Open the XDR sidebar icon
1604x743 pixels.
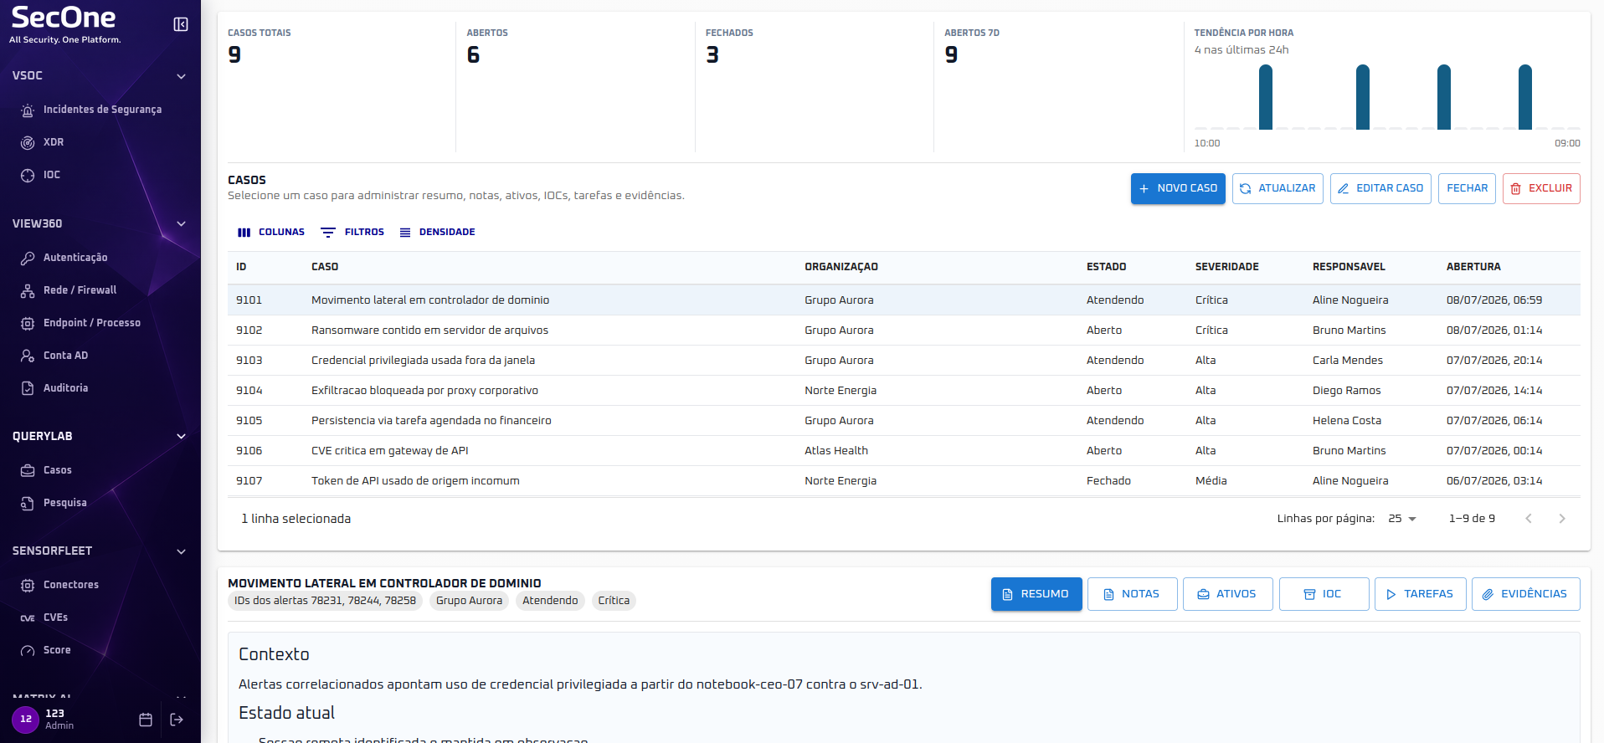[28, 142]
